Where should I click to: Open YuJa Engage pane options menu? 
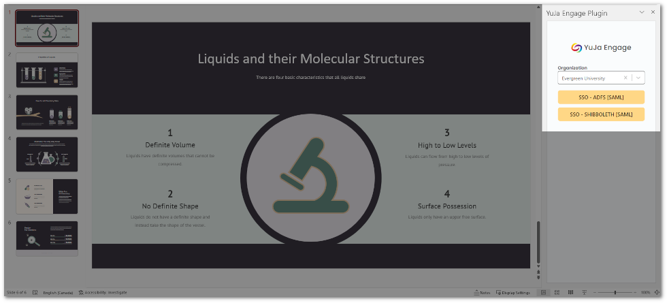click(x=642, y=12)
